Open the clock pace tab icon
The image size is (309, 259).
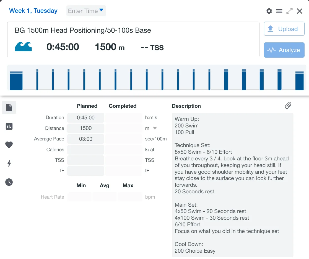pyautogui.click(x=9, y=182)
